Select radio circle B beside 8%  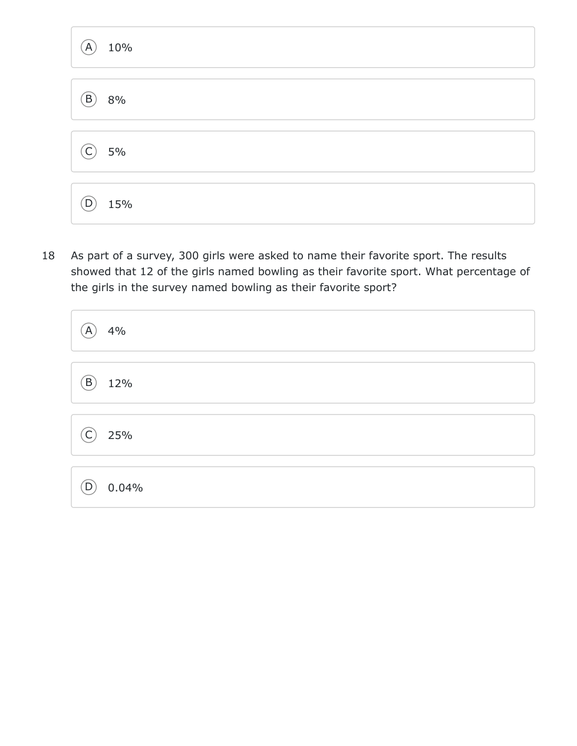[88, 100]
